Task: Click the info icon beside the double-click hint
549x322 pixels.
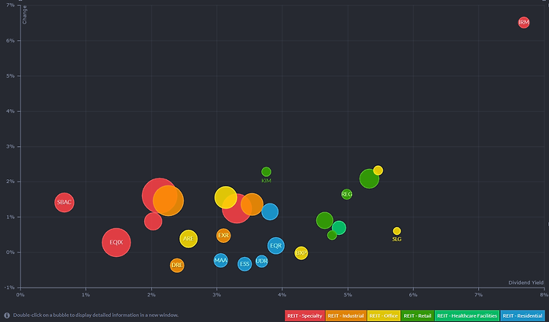Action: point(7,315)
